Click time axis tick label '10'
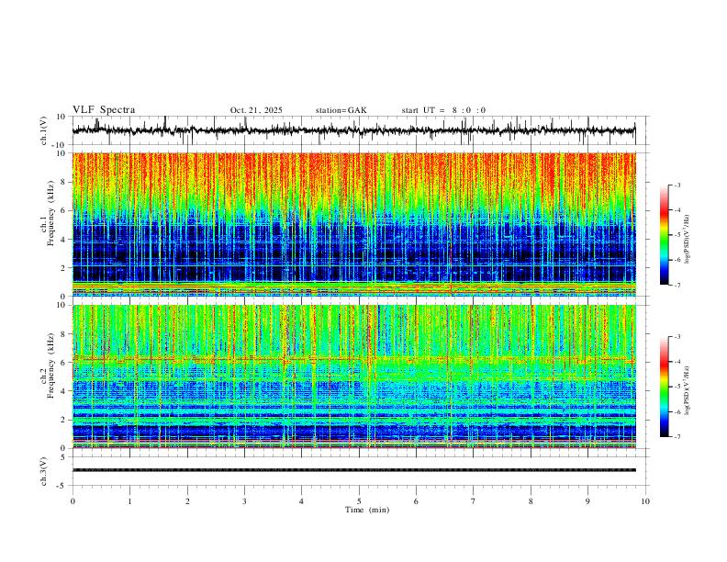The height and width of the screenshot is (562, 727). click(x=645, y=501)
